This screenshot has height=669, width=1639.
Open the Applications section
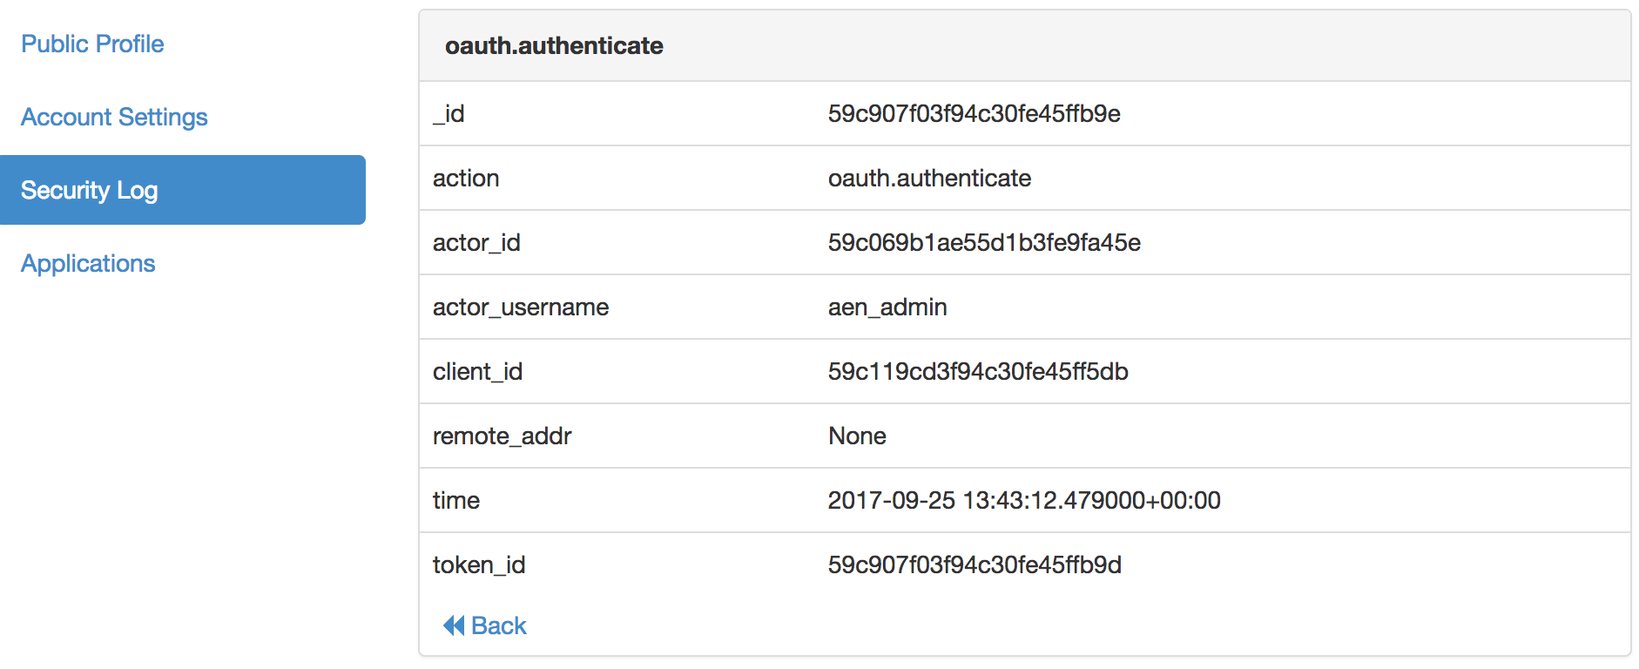[x=88, y=263]
